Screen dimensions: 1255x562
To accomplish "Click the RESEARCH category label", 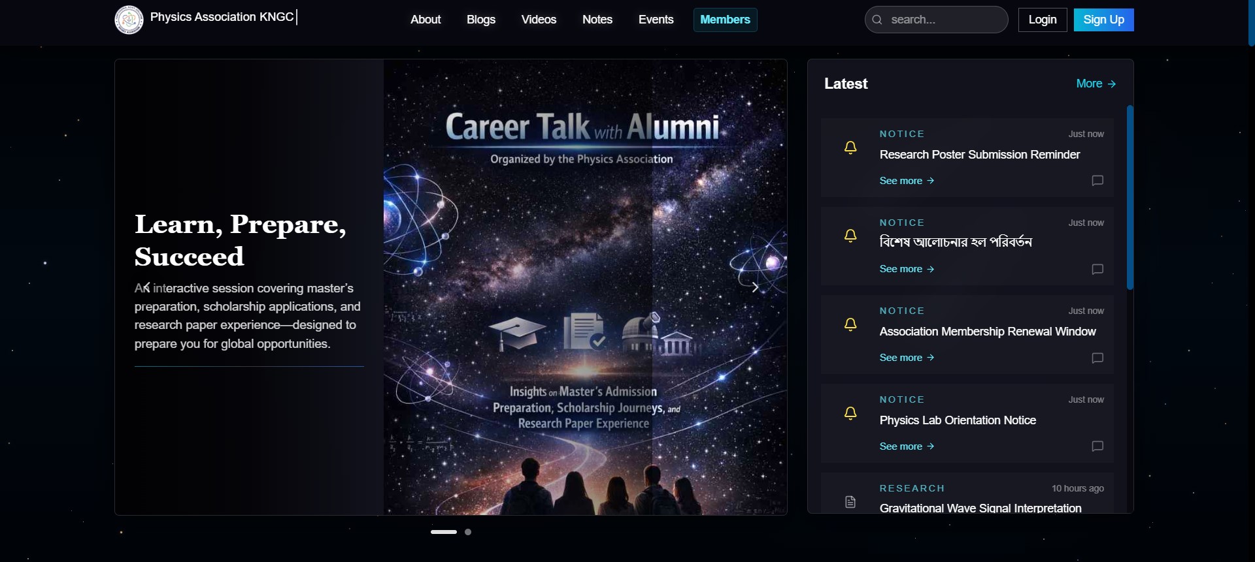I will tap(912, 488).
